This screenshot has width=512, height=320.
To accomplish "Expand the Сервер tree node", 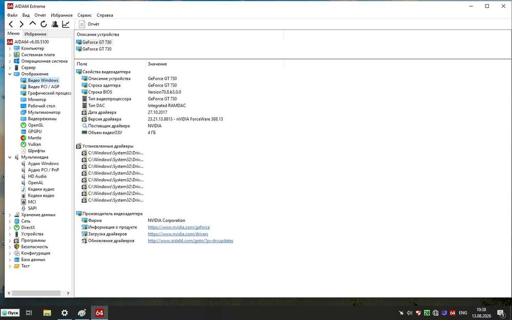I will pos(10,68).
